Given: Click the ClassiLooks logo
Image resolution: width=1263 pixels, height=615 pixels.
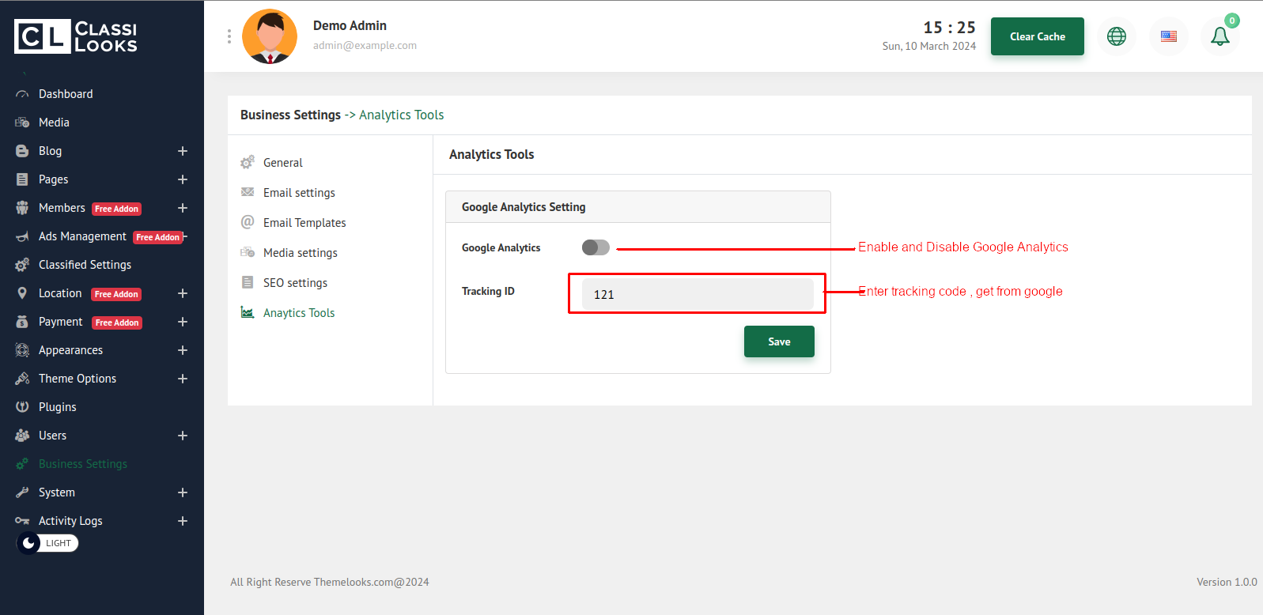Looking at the screenshot, I should (76, 36).
